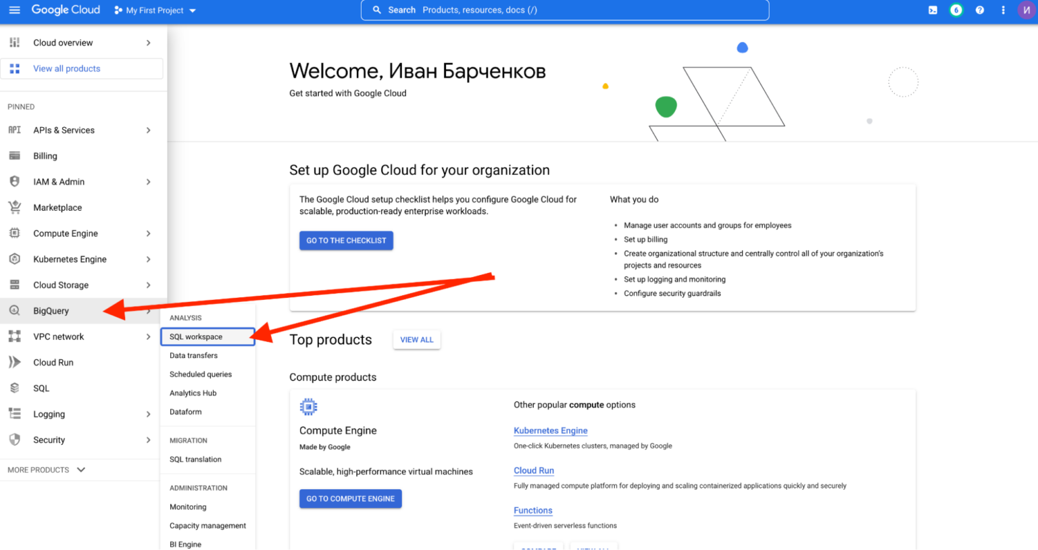The height and width of the screenshot is (550, 1038).
Task: Open the three-dot settings menu in header
Action: pos(1003,10)
